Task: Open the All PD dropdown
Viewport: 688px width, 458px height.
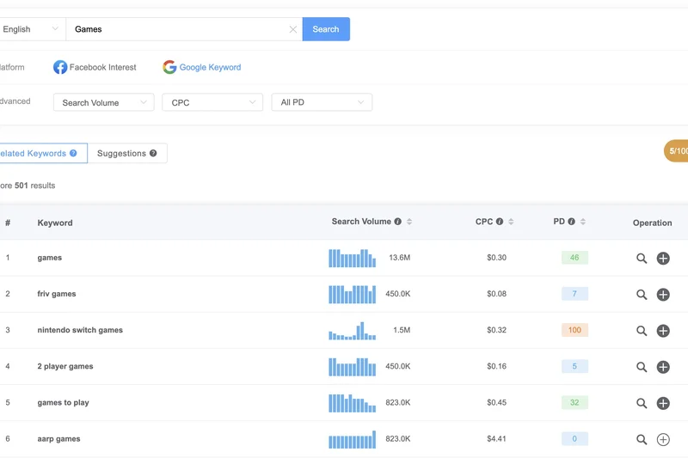Action: (x=322, y=102)
